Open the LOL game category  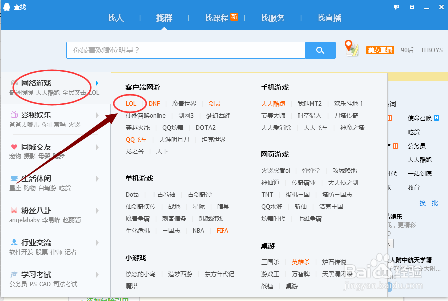coord(131,104)
